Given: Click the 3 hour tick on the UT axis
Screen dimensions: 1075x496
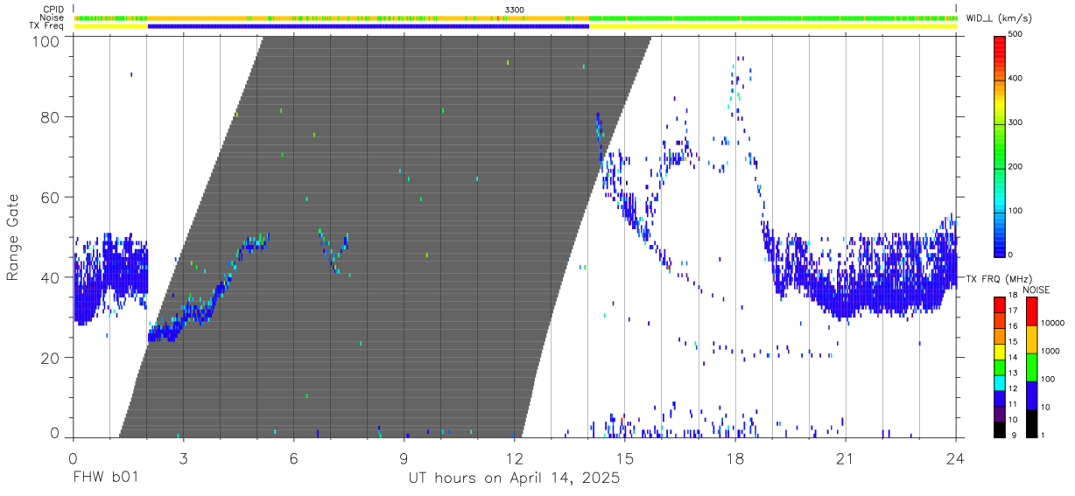Looking at the screenshot, I should (x=183, y=458).
